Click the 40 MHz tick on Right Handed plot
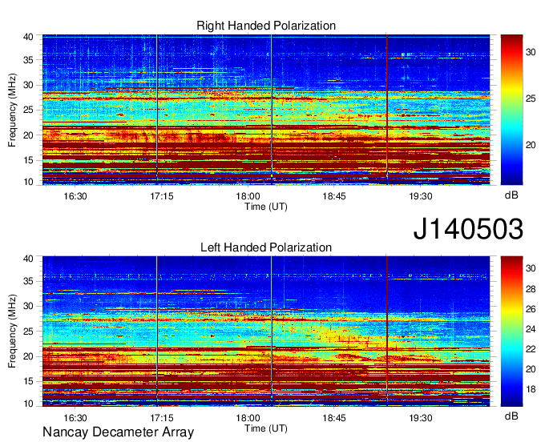545x442 pixels. pyautogui.click(x=29, y=37)
